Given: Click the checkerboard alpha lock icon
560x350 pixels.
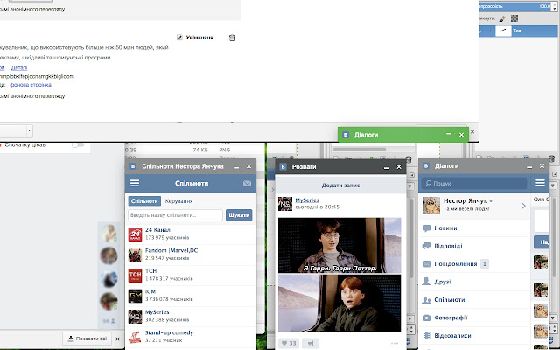Looking at the screenshot, I should tap(514, 18).
